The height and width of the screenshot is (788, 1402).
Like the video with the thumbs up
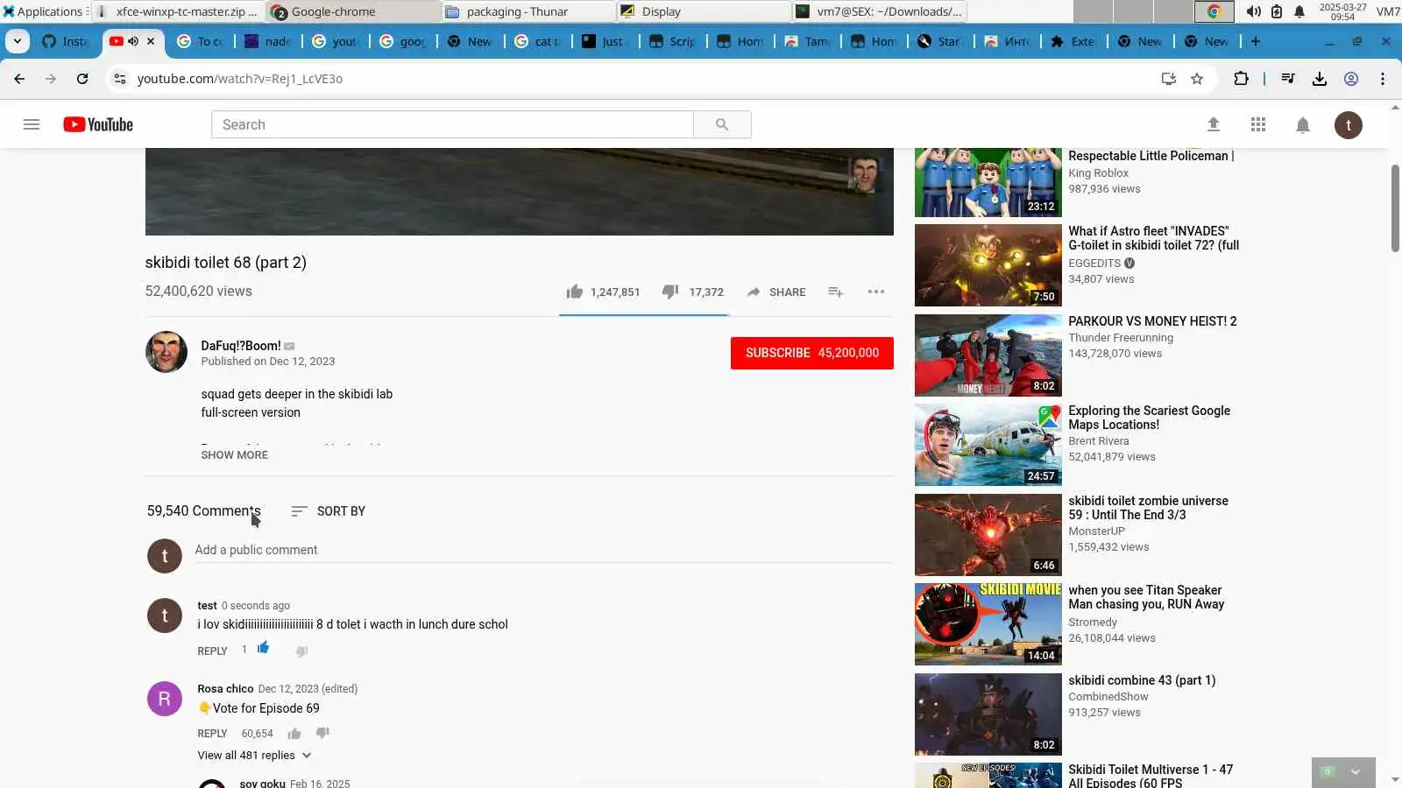pyautogui.click(x=575, y=292)
